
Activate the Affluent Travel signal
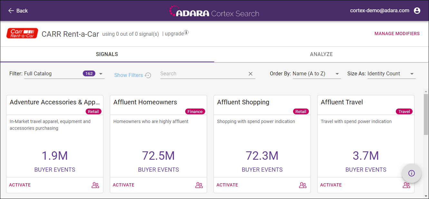pos(331,185)
